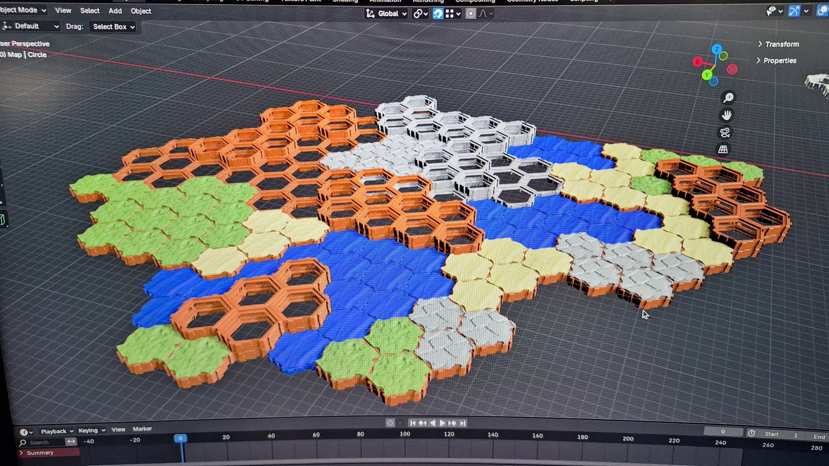This screenshot has height=466, width=829.
Task: Click the hand pan view icon
Action: 727,115
